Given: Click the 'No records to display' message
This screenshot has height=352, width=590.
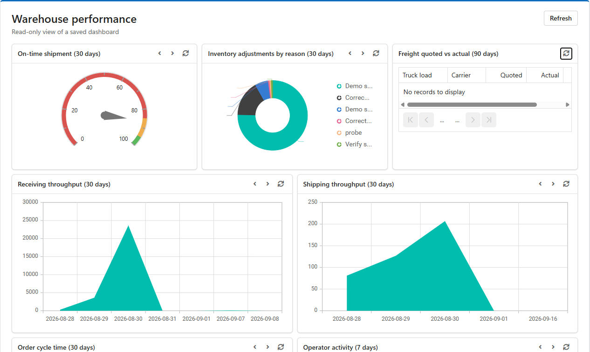Looking at the screenshot, I should click(434, 92).
